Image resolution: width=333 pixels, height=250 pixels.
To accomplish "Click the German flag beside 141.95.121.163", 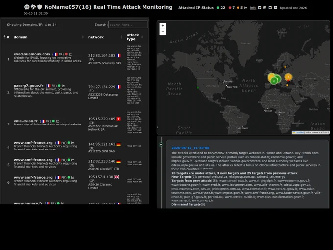I will coord(119,144).
